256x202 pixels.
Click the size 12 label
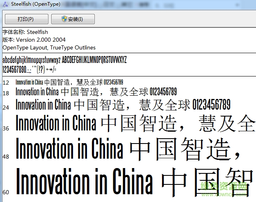coord(6,83)
